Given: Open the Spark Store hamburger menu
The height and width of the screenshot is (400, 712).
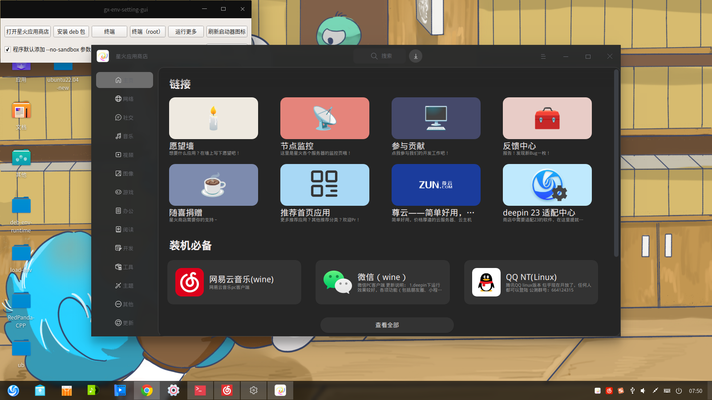Looking at the screenshot, I should pyautogui.click(x=543, y=56).
